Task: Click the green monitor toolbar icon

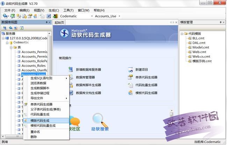Action: 13,16
